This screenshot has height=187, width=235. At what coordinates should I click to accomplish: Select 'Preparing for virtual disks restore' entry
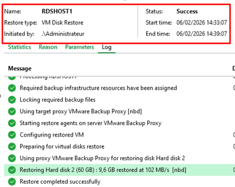pyautogui.click(x=62, y=147)
